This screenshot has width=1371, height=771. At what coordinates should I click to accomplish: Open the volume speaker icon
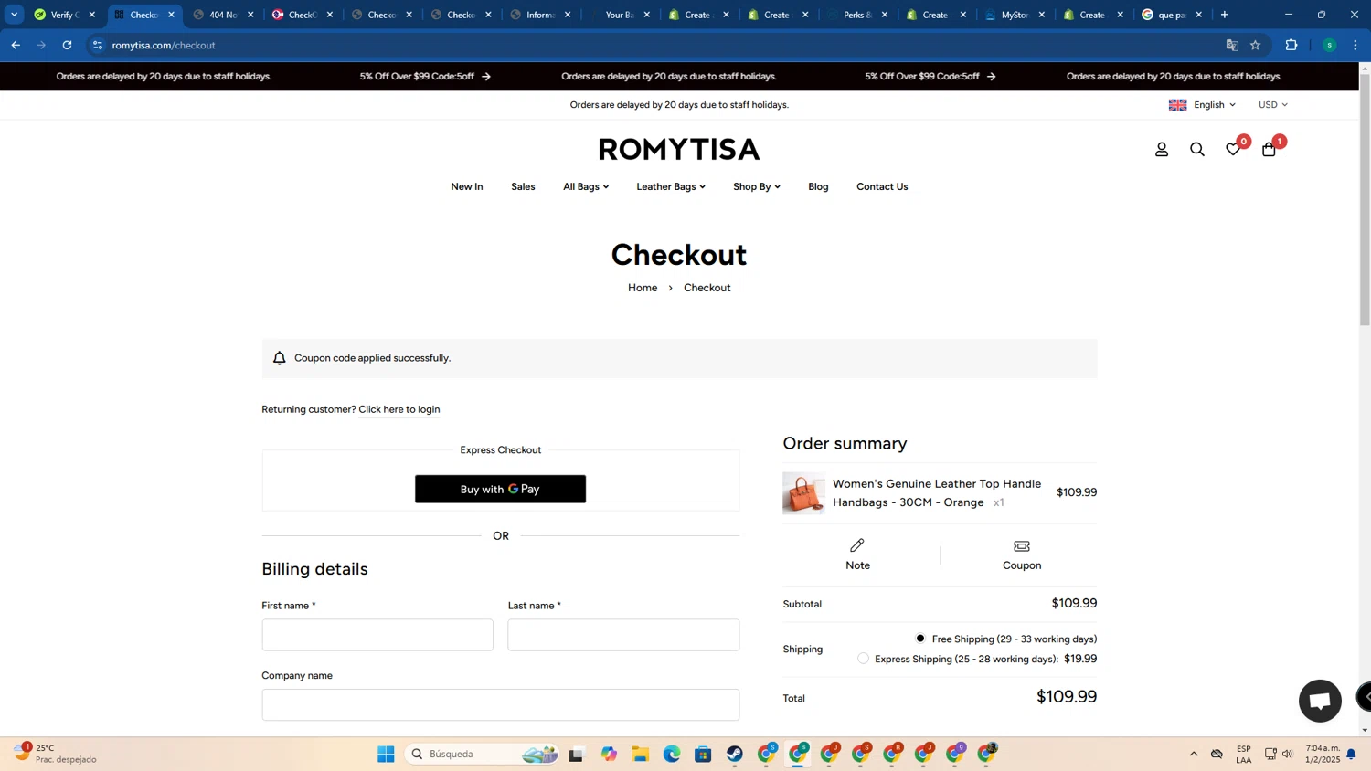(x=1287, y=754)
